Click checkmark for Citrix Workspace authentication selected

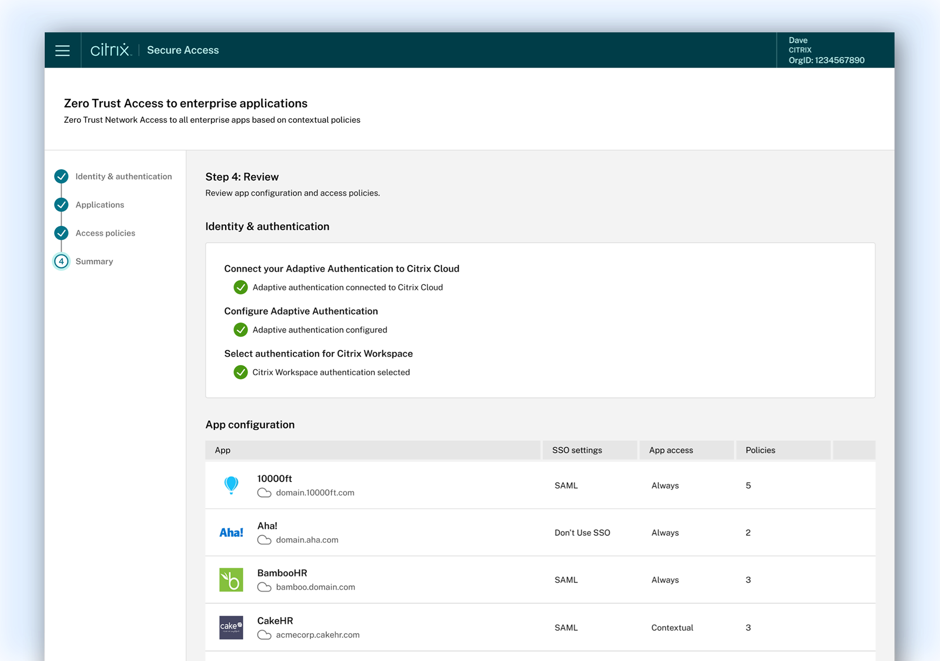[x=240, y=372]
